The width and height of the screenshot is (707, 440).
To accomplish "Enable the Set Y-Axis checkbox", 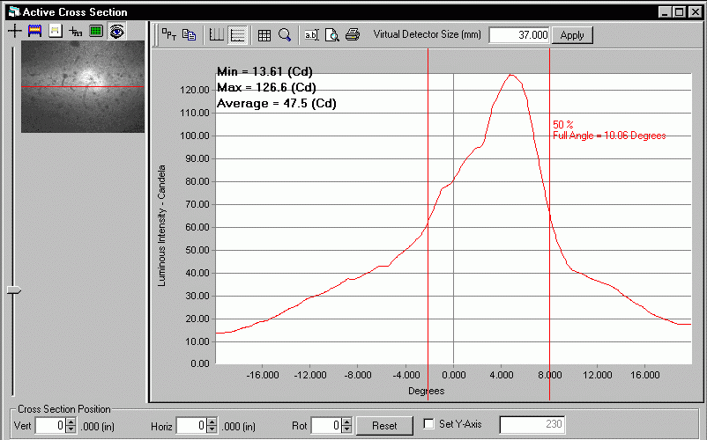I will 429,424.
